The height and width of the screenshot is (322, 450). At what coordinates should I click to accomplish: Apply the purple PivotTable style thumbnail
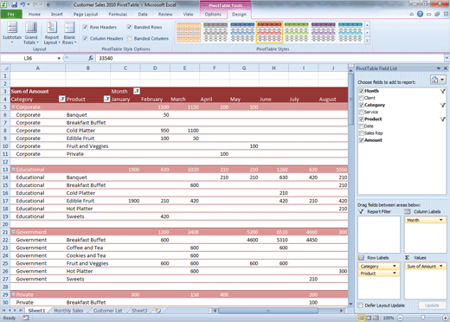pyautogui.click(x=324, y=33)
